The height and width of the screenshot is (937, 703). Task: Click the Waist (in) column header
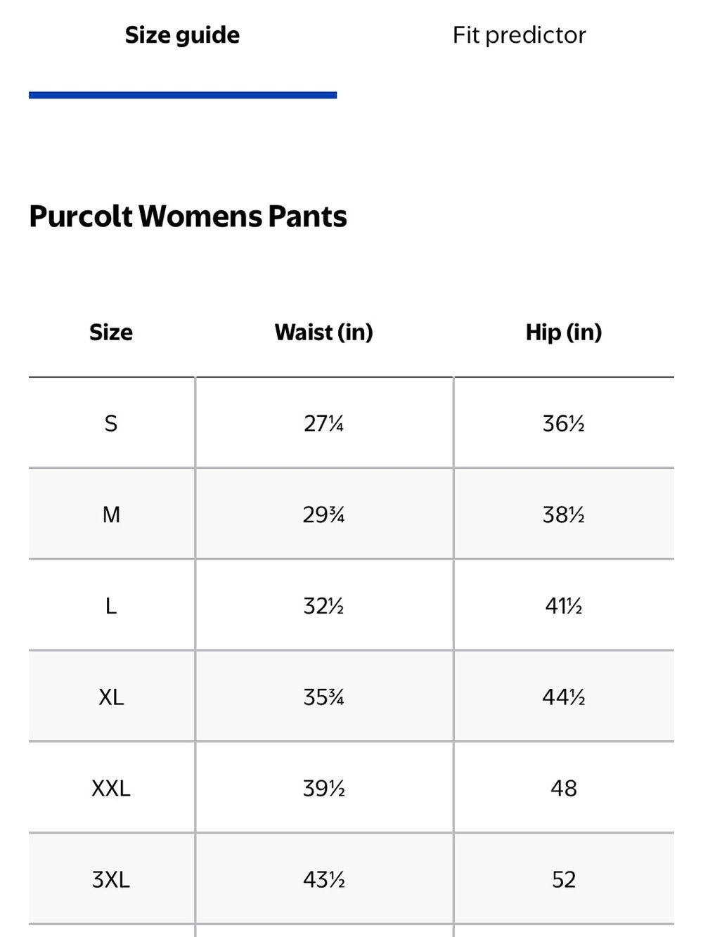tap(324, 332)
